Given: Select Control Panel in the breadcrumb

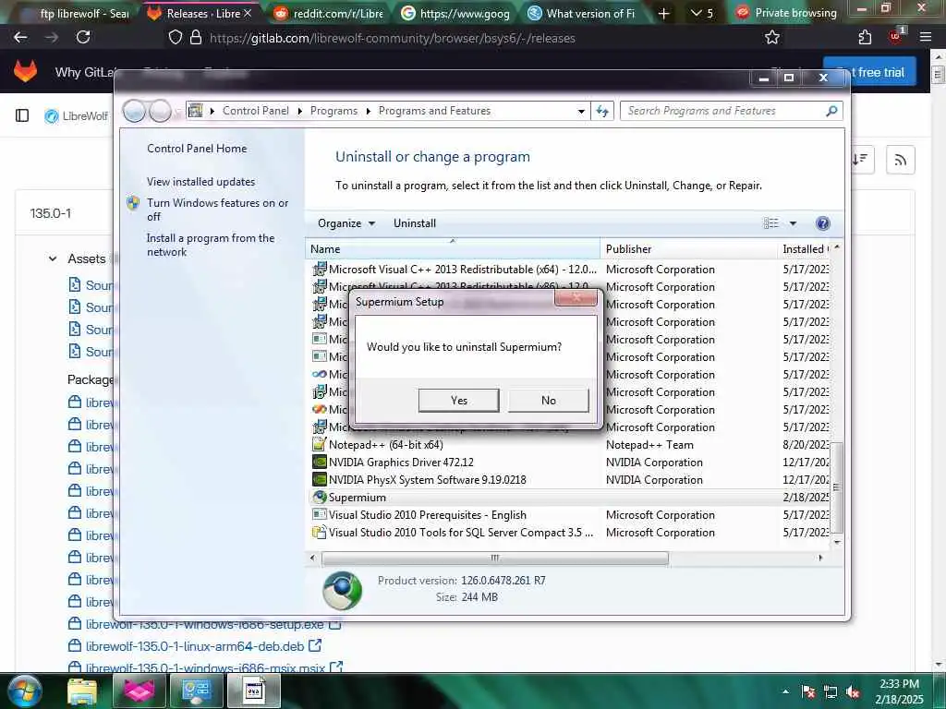Looking at the screenshot, I should pyautogui.click(x=256, y=111).
